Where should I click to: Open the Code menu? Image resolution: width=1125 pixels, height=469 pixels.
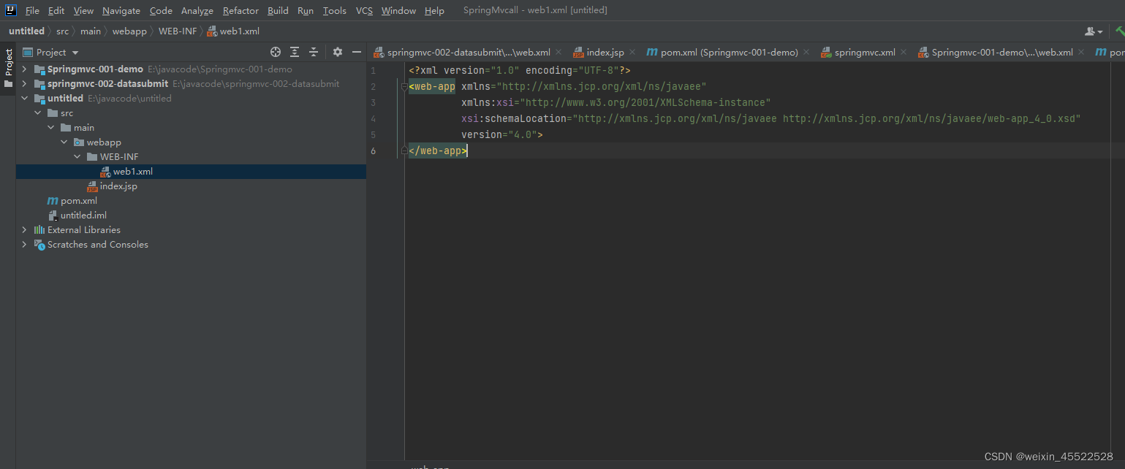pyautogui.click(x=161, y=10)
